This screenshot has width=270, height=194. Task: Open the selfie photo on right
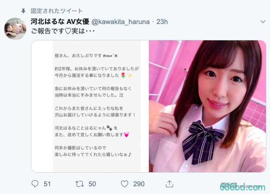pyautogui.click(x=207, y=106)
